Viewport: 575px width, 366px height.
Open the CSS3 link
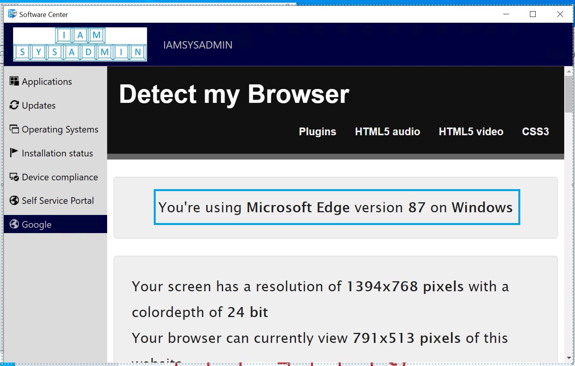coord(535,132)
